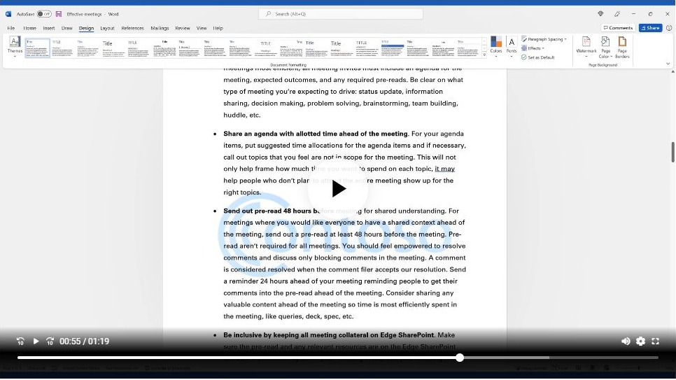Switch to the Home tab
The width and height of the screenshot is (676, 380).
[x=30, y=28]
